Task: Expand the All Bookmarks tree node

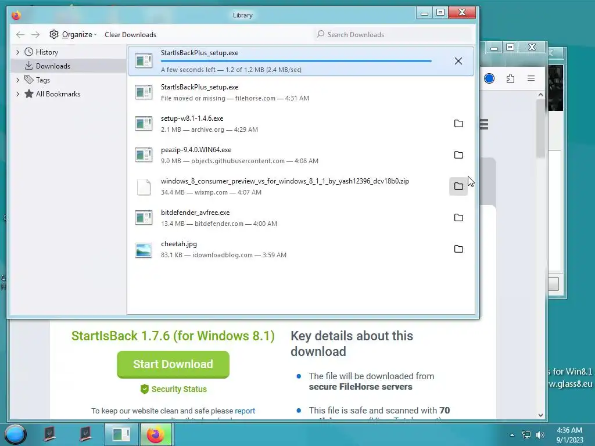Action: pos(17,94)
